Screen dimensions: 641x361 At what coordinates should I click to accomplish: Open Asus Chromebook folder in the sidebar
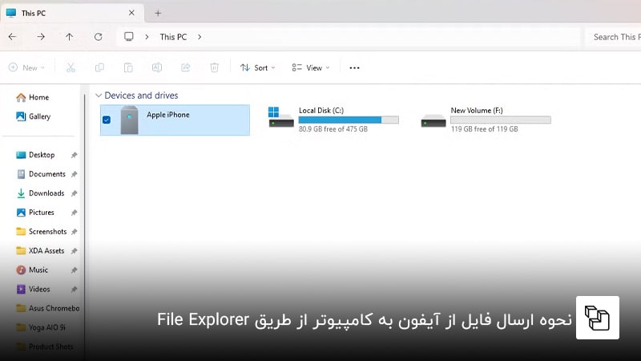47,308
